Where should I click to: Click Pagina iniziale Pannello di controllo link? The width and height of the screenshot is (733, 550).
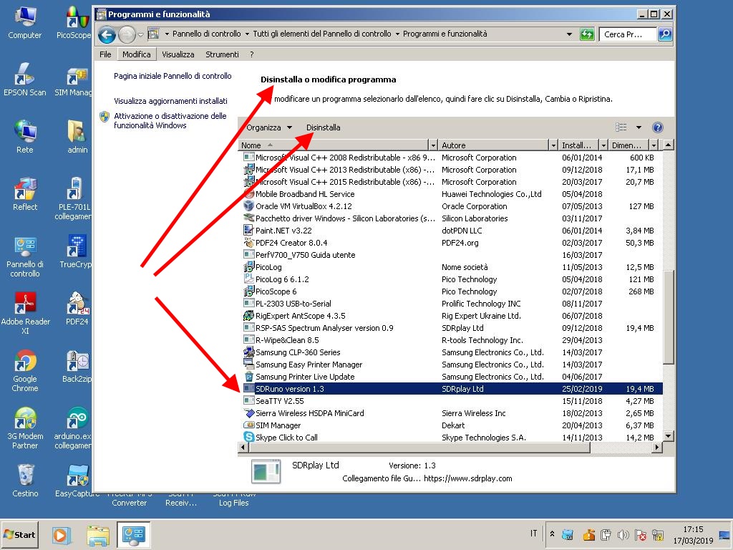173,76
